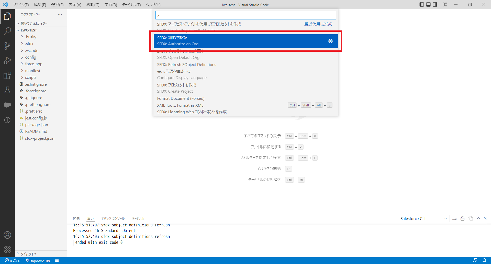Open the Accounts menu
The image size is (491, 264).
pos(7,235)
